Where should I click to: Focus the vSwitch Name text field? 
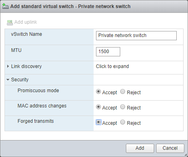(x=136, y=35)
